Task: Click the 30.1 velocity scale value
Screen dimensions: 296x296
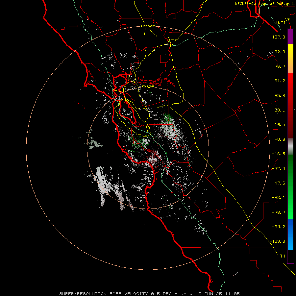Action: tap(280, 110)
